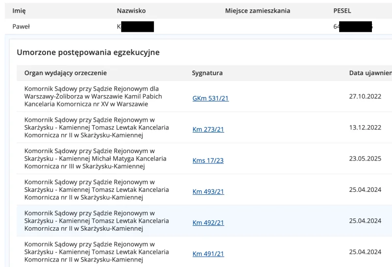Image resolution: width=392 pixels, height=267 pixels.
Task: Click the Organ wydający orzeczenie column header
Action: [66, 73]
